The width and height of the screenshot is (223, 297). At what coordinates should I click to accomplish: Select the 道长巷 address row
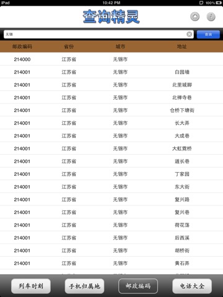[111, 161]
